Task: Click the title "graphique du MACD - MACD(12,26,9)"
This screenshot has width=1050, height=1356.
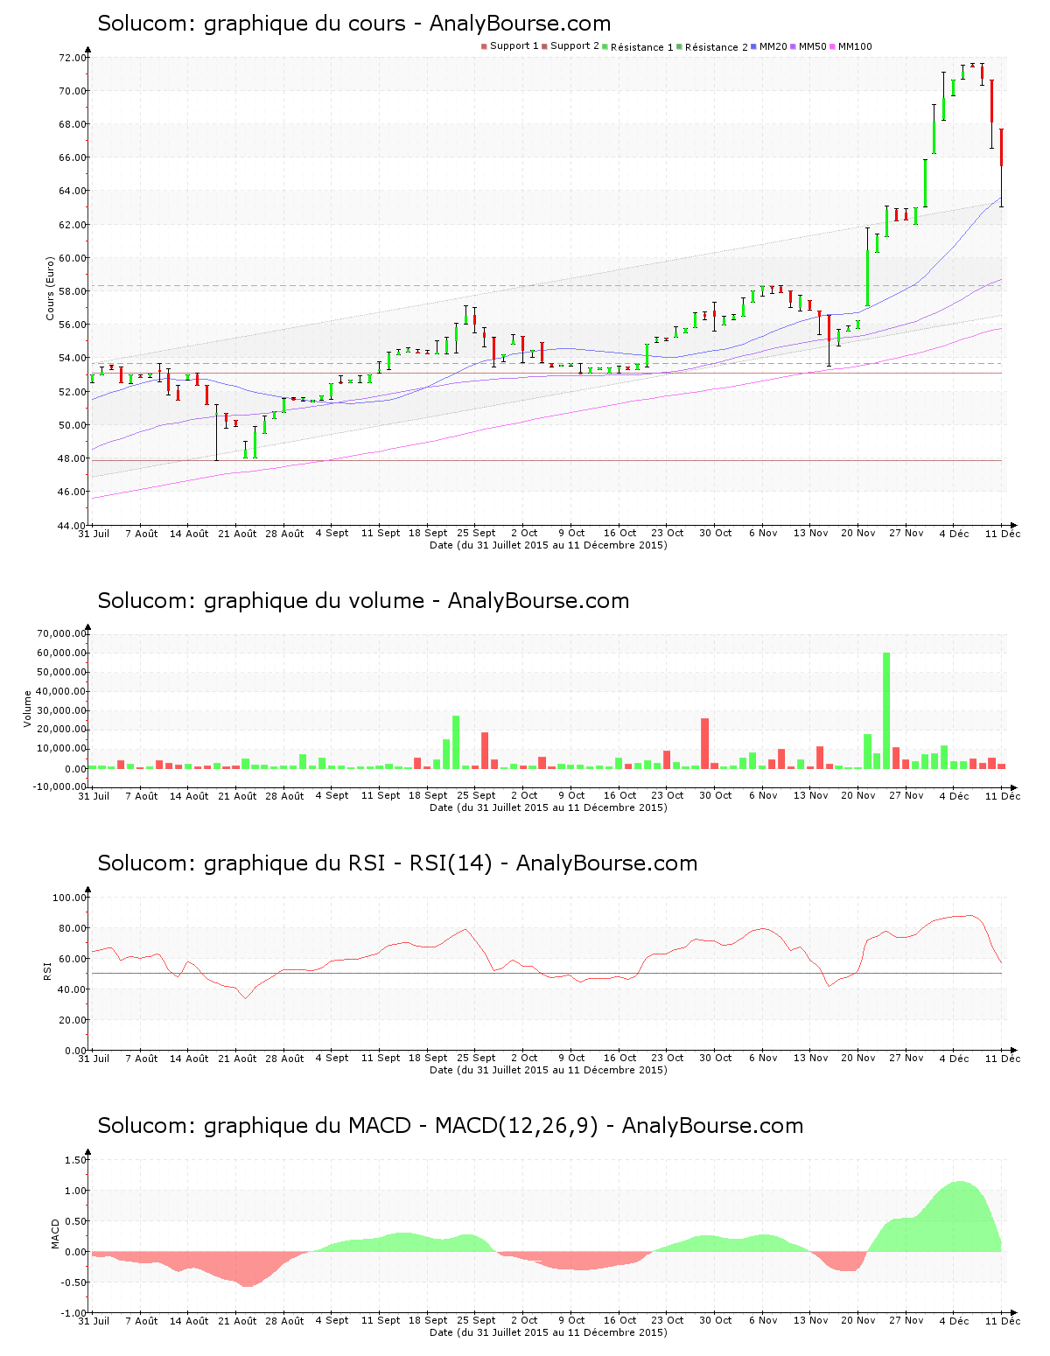Action: [401, 1126]
